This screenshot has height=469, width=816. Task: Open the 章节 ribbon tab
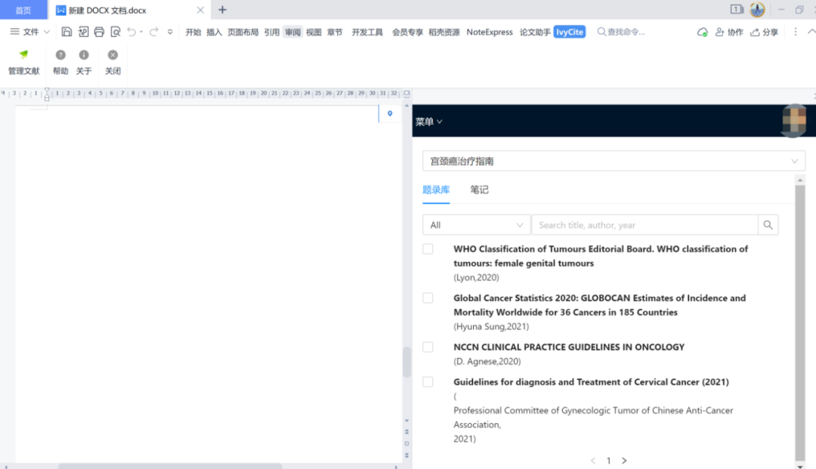coord(335,32)
